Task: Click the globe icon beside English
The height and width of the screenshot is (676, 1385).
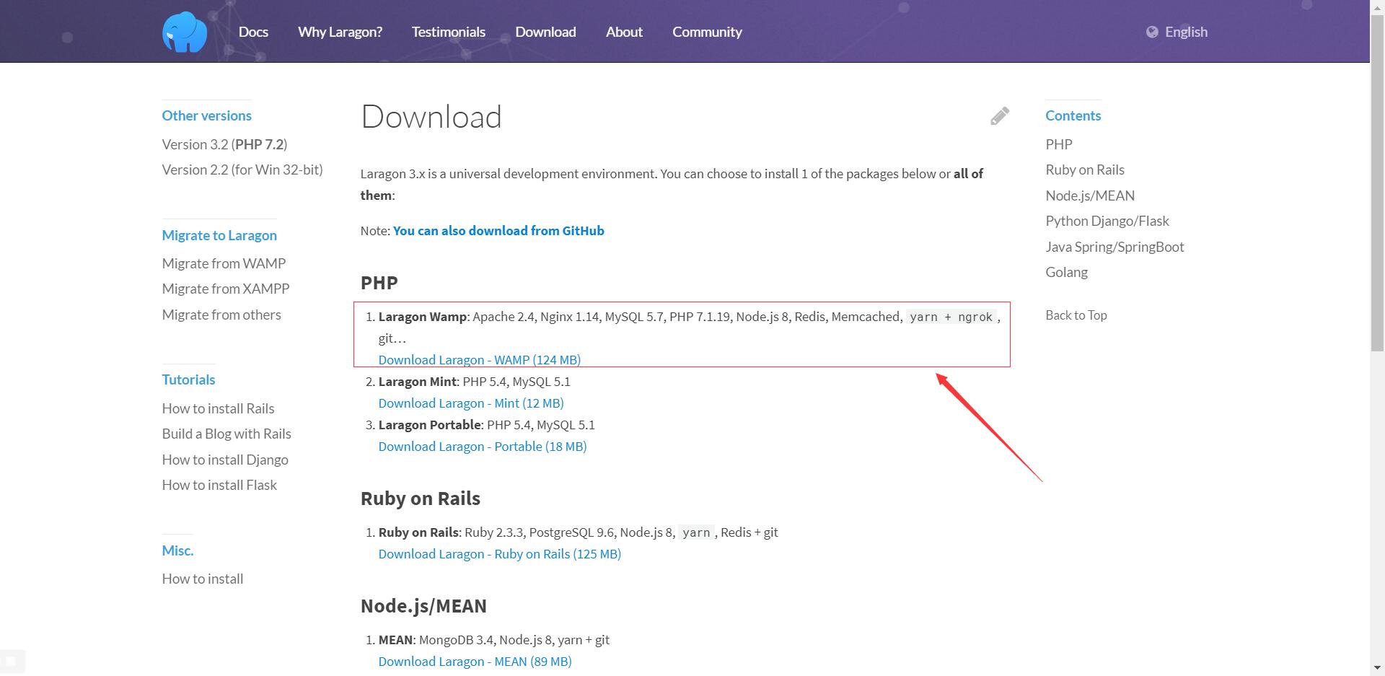Action: [x=1152, y=32]
